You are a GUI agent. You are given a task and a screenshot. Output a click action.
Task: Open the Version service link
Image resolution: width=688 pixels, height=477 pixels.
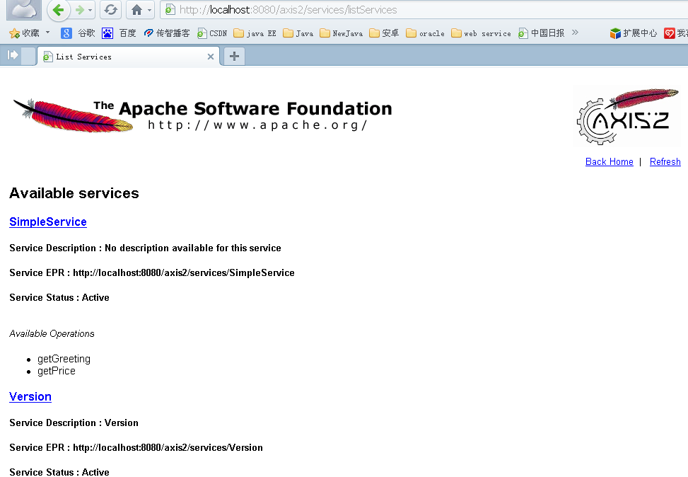point(30,396)
